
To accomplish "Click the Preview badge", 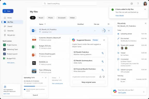I will pos(95,40).
